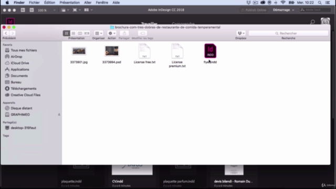
Task: Open InDesign view options dropdown
Action: click(x=65, y=10)
